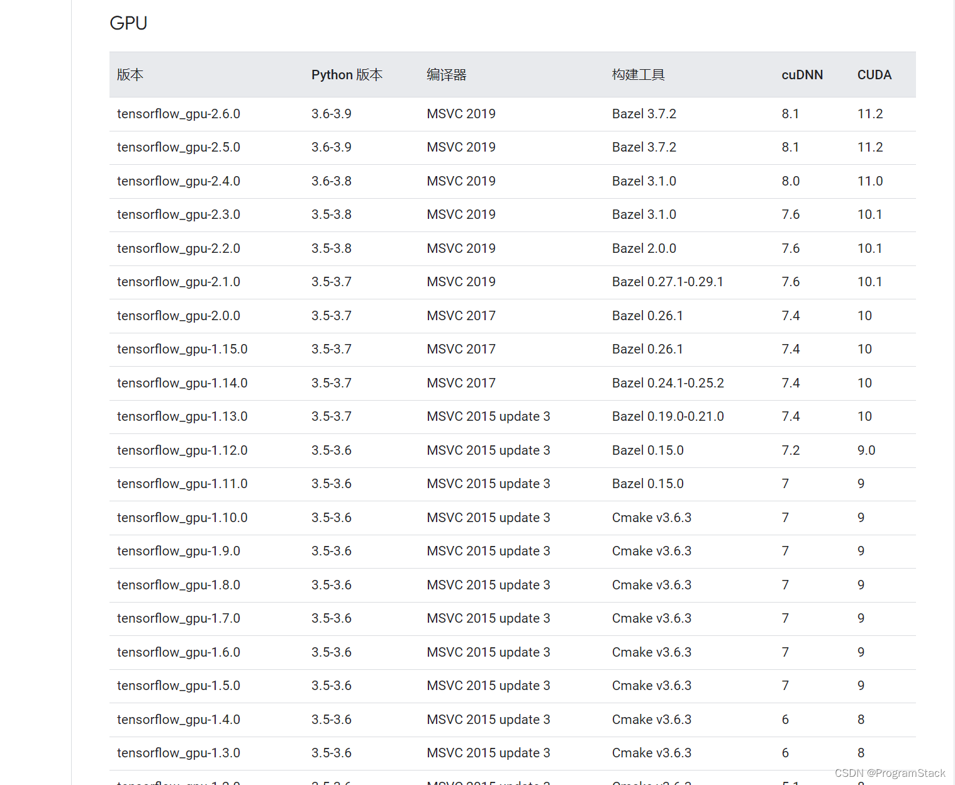Select the tensorflow_gpu-2.2.0 cell
Screen dimensions: 955x785
(x=179, y=248)
